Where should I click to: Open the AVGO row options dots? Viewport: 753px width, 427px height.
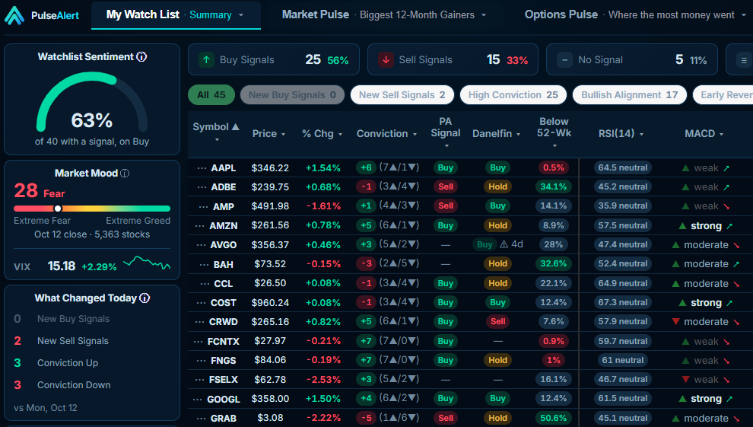(x=202, y=245)
